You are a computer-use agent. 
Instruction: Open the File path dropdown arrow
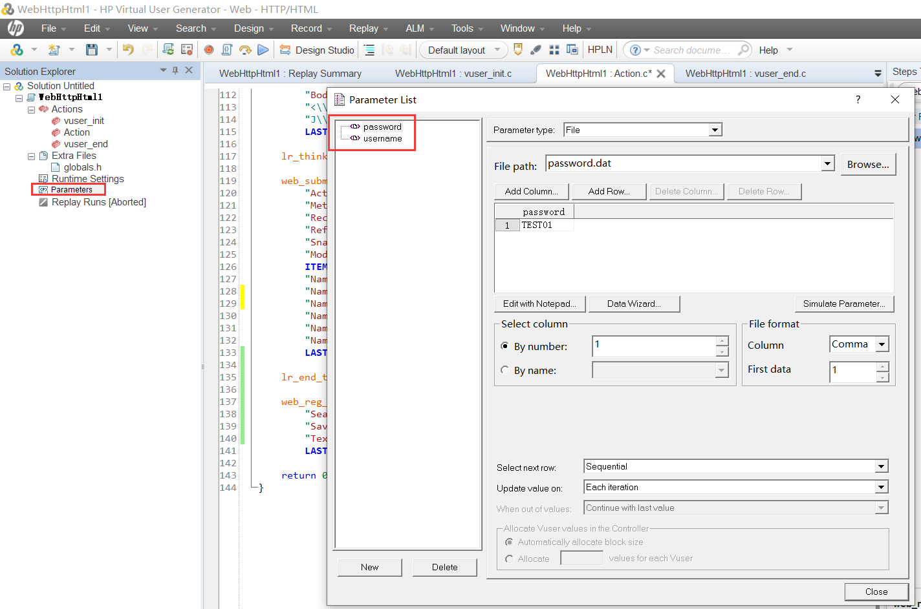(828, 164)
